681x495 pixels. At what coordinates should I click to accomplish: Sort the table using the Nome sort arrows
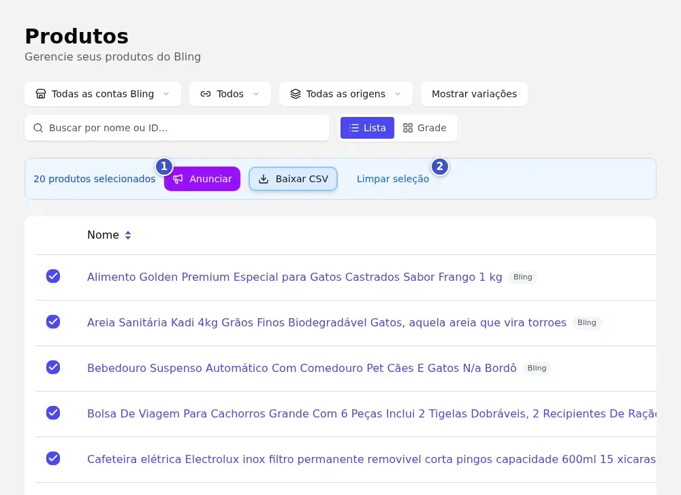tap(128, 235)
